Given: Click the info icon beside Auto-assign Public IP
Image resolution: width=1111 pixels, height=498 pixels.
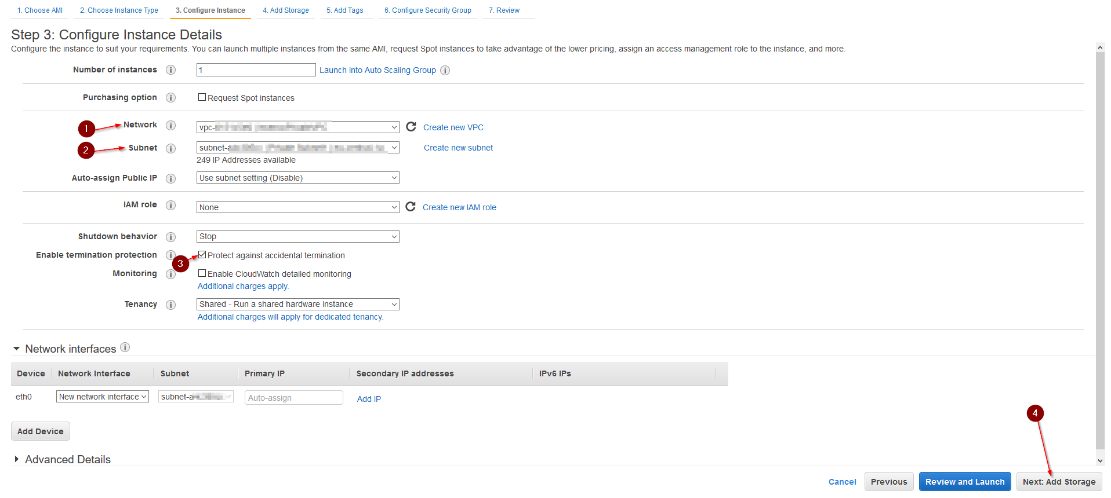Looking at the screenshot, I should [x=170, y=178].
